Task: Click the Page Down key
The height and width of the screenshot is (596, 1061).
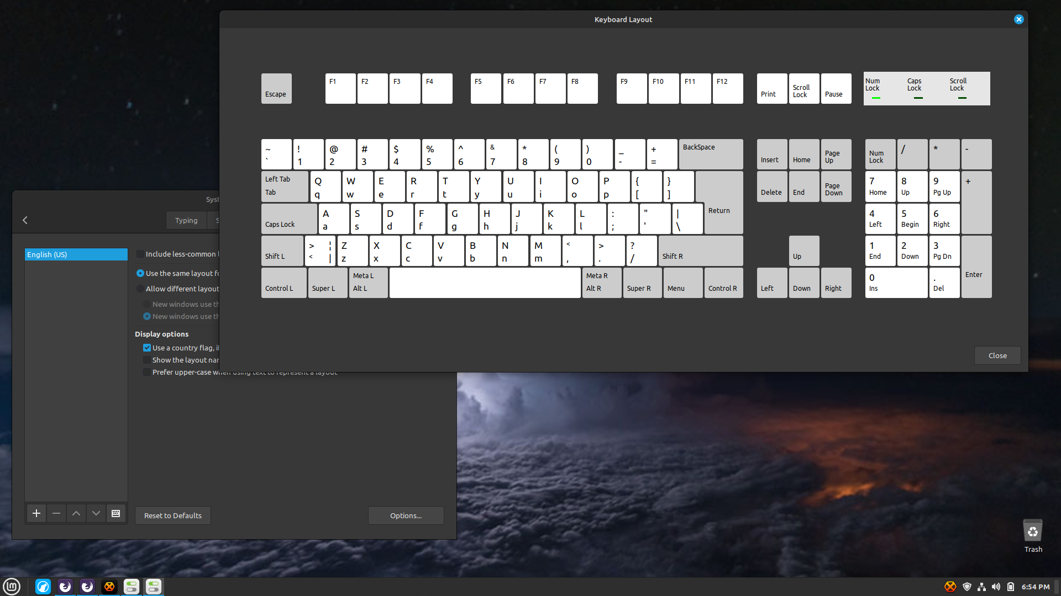Action: (x=836, y=187)
